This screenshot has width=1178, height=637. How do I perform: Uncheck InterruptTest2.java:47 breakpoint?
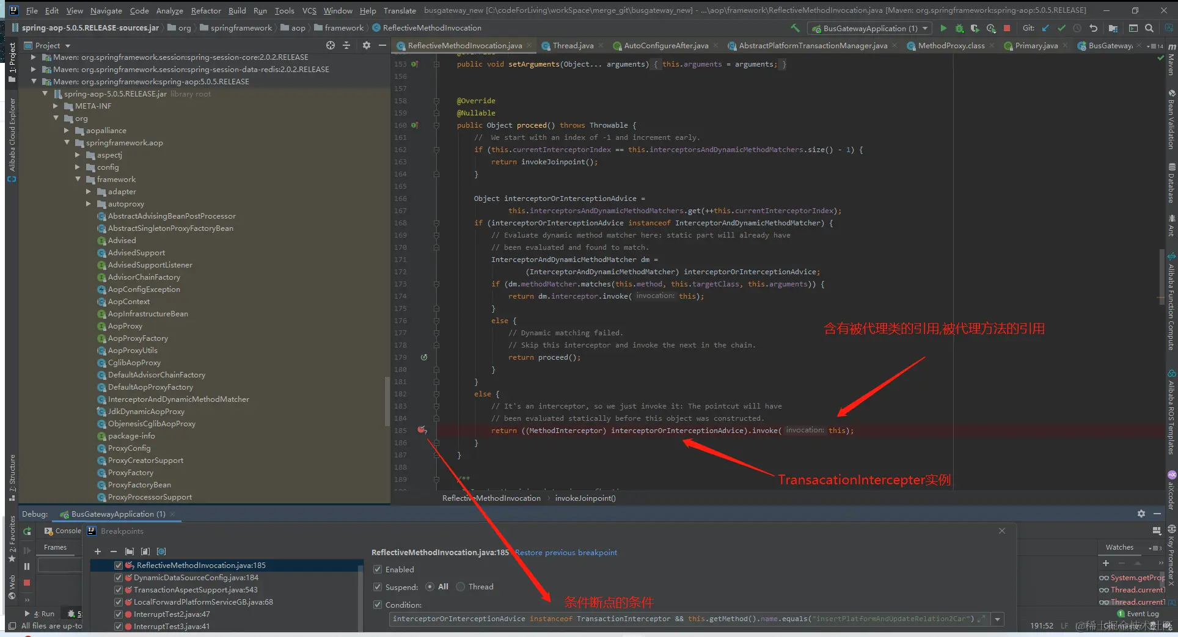click(119, 614)
